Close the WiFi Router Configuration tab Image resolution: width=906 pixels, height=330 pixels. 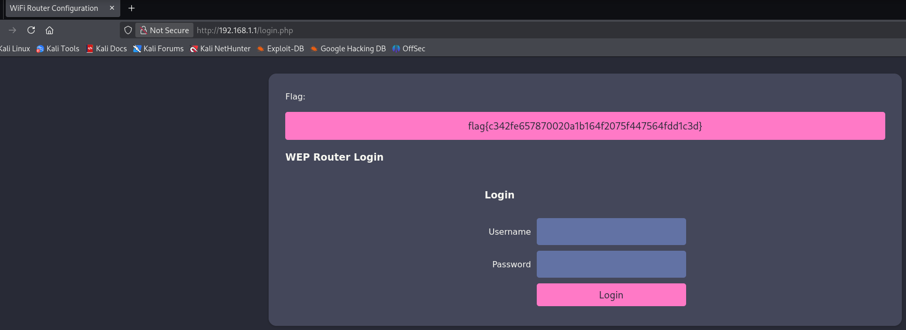click(111, 8)
